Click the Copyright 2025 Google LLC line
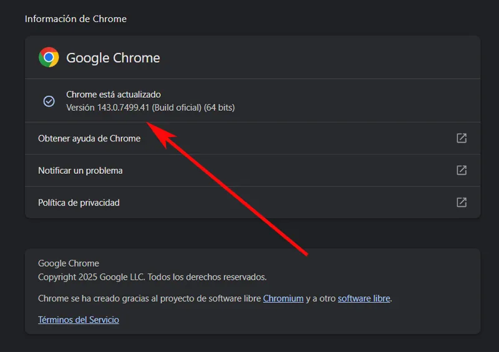The width and height of the screenshot is (499, 352). pyautogui.click(x=152, y=277)
